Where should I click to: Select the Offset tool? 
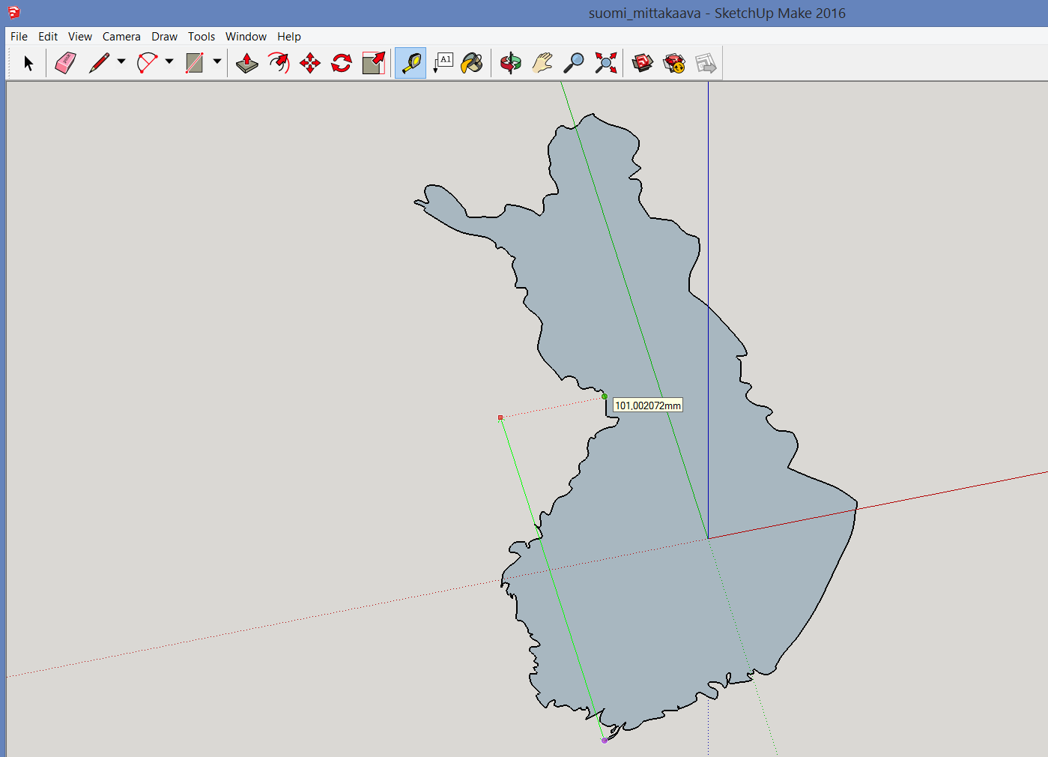coord(279,64)
